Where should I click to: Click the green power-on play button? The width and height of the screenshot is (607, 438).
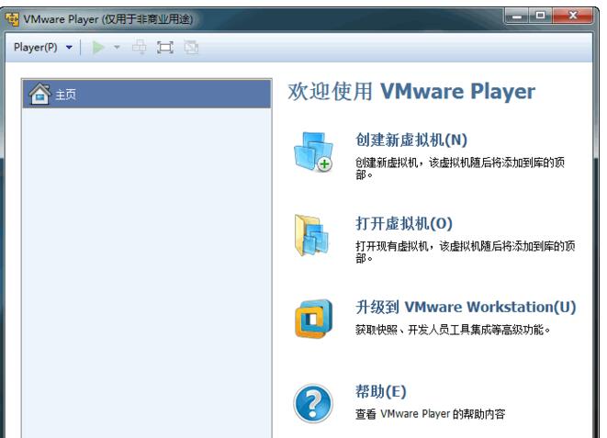pos(98,48)
